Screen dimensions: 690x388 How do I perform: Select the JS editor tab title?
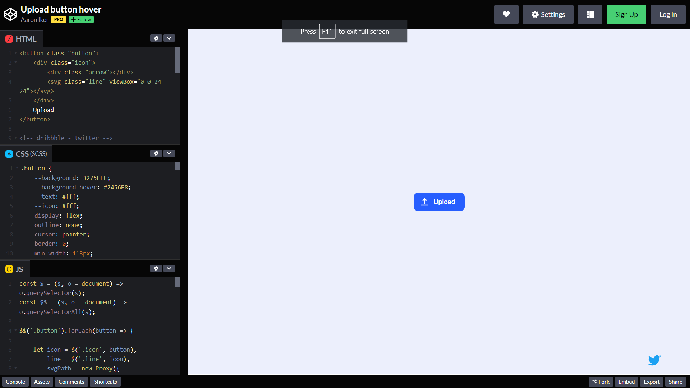(x=15, y=269)
